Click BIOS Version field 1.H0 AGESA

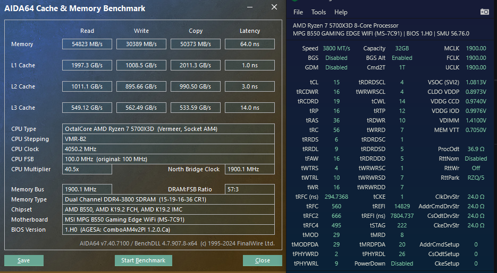click(169, 230)
